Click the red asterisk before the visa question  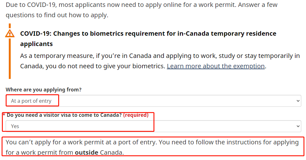point(4,115)
